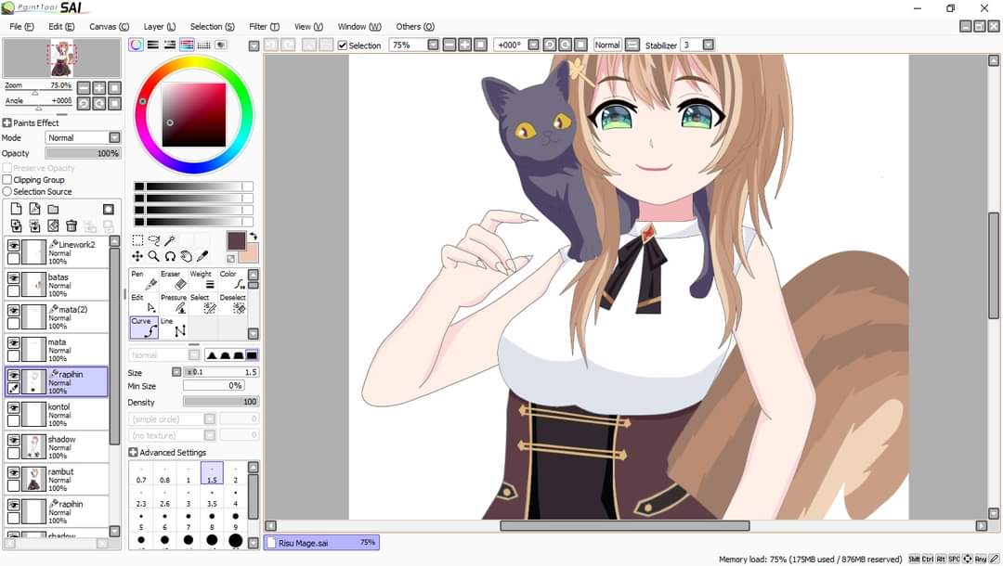The width and height of the screenshot is (1003, 566).
Task: Select the rectangular selection tool
Action: [x=137, y=240]
